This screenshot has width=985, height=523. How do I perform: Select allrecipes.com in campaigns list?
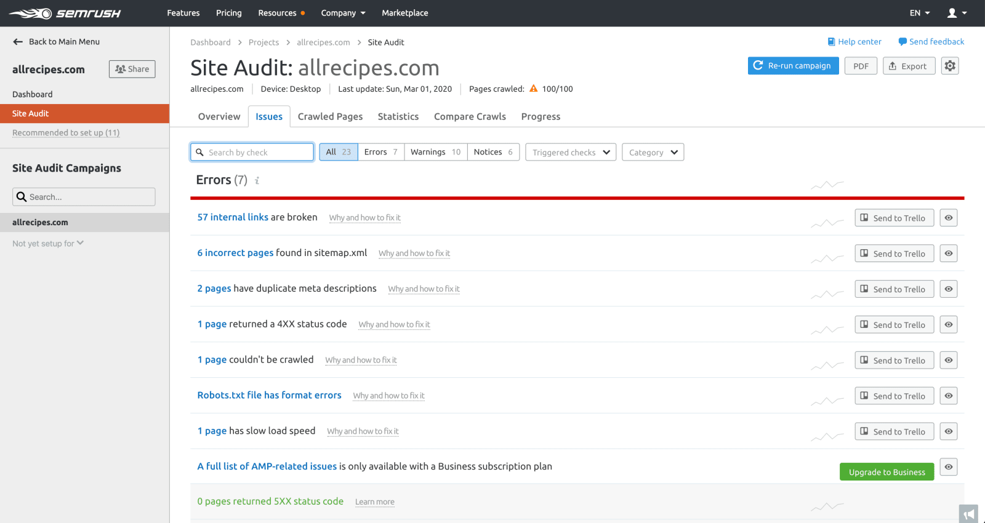tap(84, 223)
